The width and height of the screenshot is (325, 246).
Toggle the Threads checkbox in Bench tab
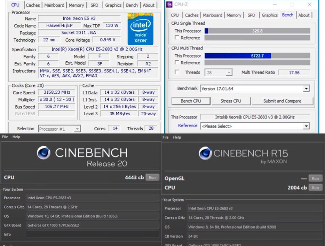[177, 72]
